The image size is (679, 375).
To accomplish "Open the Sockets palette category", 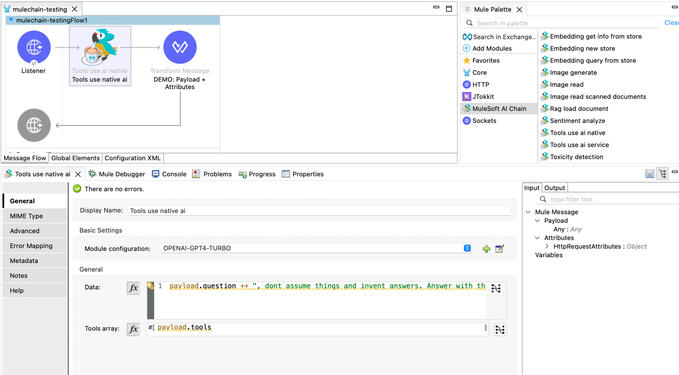I will coord(479,121).
